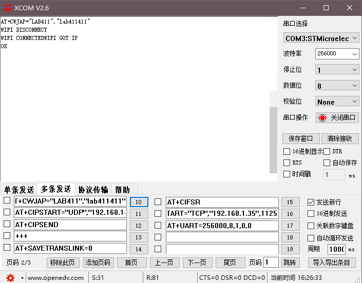The height and width of the screenshot is (283, 362).
Task: Send AT+UART command with button 17
Action: pyautogui.click(x=291, y=226)
